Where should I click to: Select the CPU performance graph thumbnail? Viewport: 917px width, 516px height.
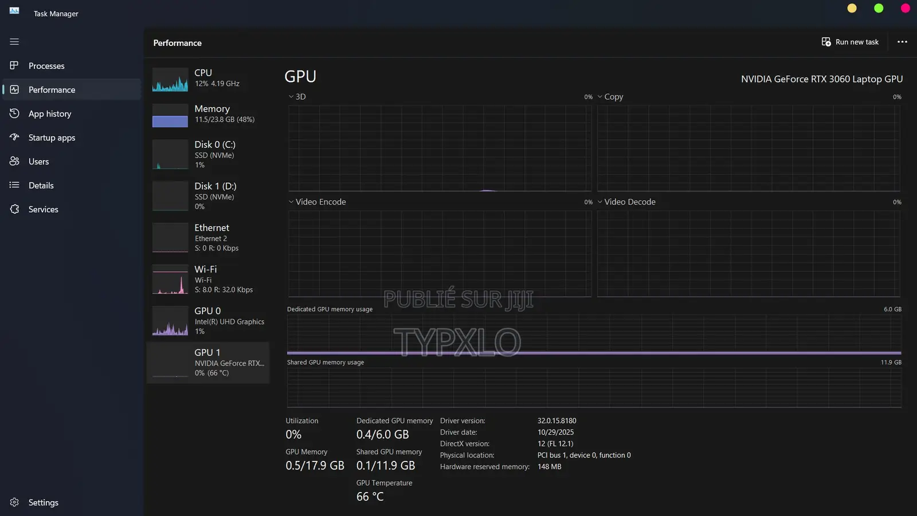pyautogui.click(x=170, y=80)
